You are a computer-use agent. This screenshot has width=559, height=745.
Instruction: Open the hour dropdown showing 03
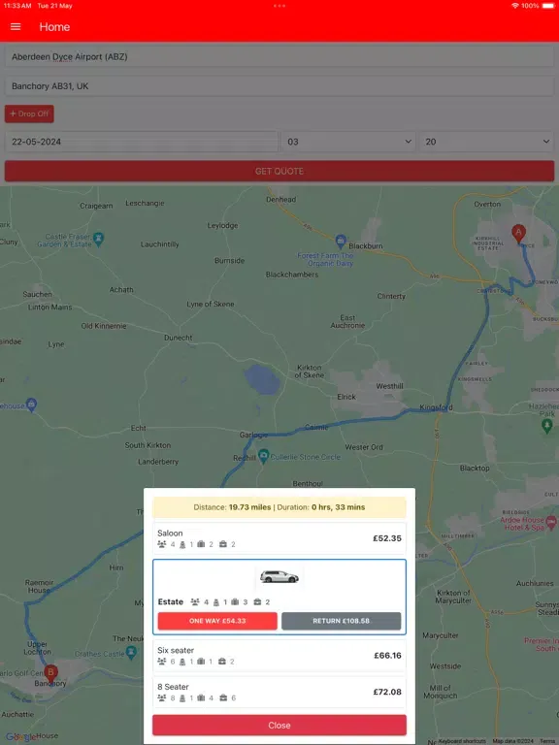click(348, 142)
